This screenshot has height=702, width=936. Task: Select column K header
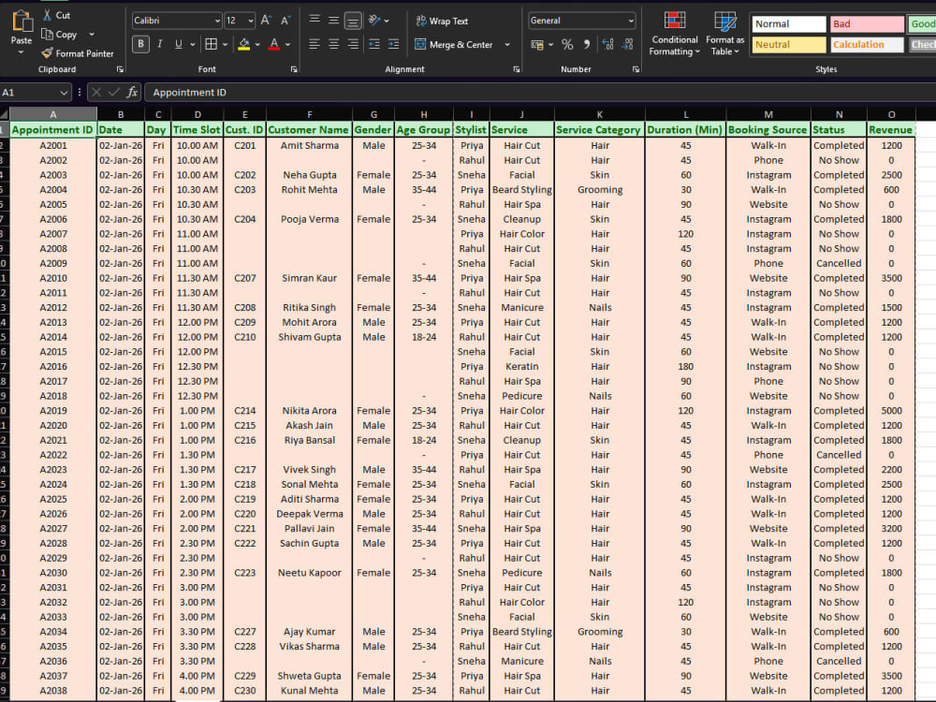pyautogui.click(x=599, y=114)
